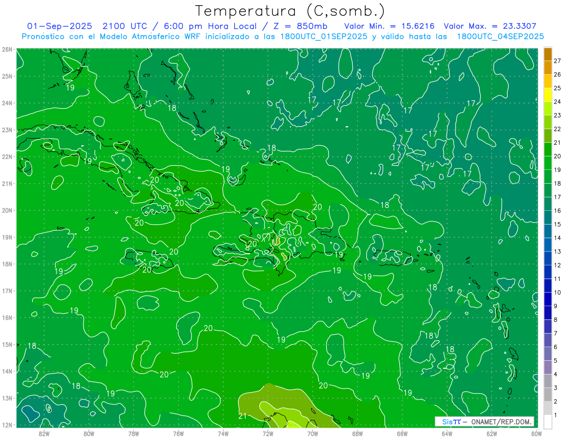
Task: Click the '62W' longitude axis label
Action: [x=492, y=433]
